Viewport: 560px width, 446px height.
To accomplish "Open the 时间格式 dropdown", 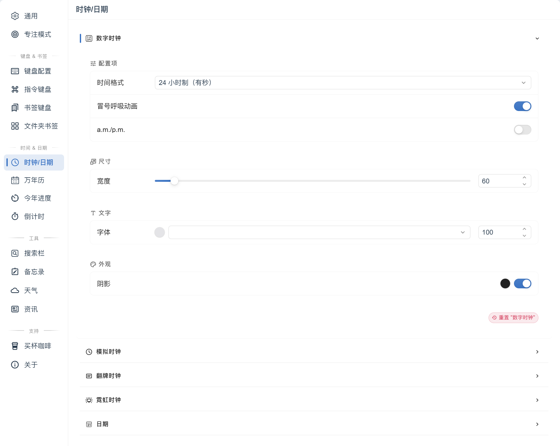I will [343, 83].
